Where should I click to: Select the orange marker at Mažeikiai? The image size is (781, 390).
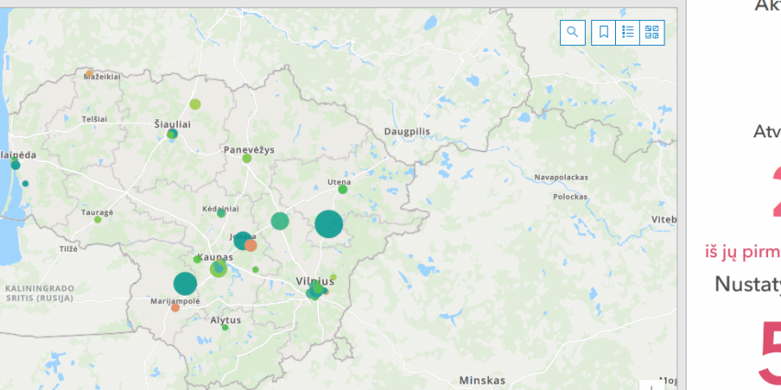coord(89,73)
